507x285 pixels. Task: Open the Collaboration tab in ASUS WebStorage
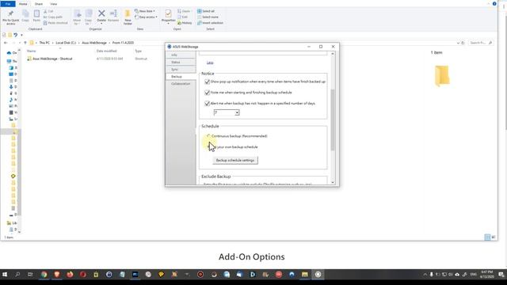(181, 84)
